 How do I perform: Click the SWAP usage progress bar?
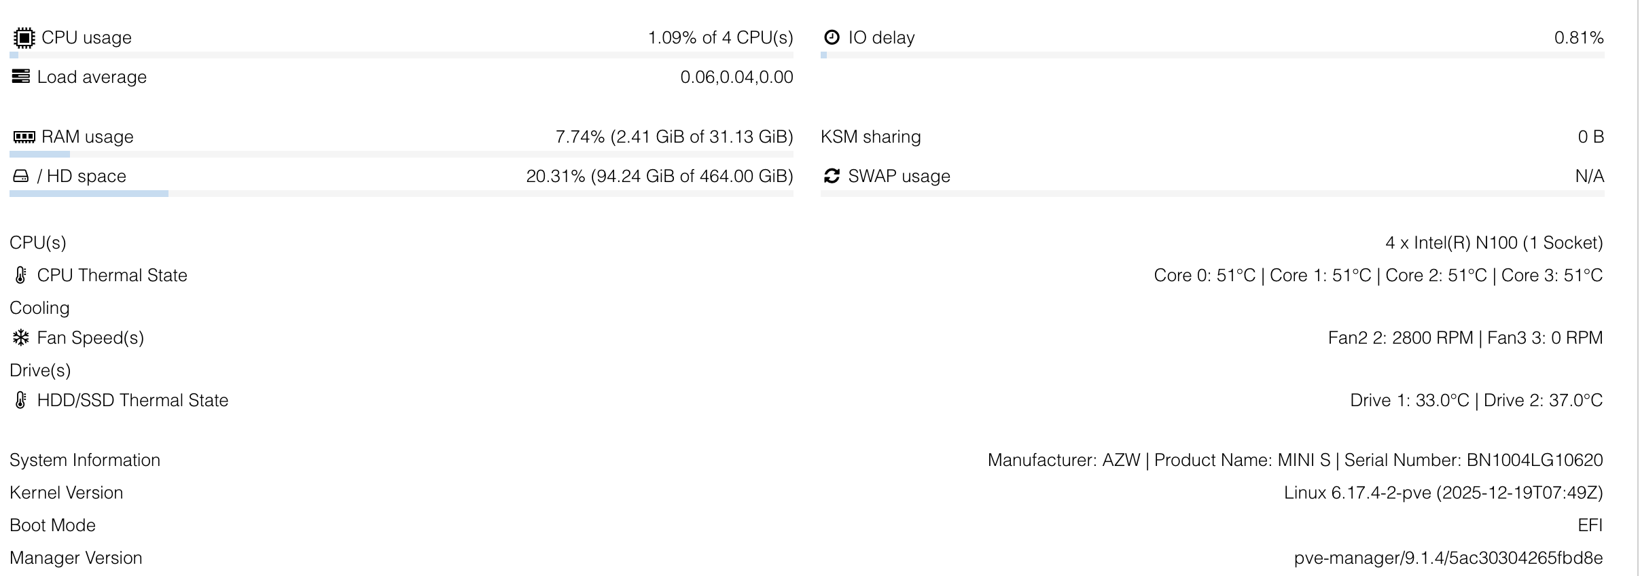pos(1212,194)
